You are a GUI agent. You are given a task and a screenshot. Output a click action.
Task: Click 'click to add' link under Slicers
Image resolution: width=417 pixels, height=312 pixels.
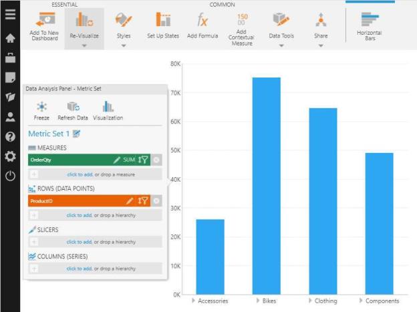[x=79, y=242]
